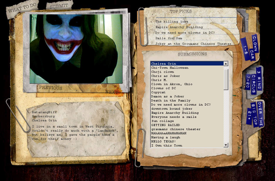275x181 pixels.
Task: Click the submissions list scroll down arrow
Action: [226, 145]
